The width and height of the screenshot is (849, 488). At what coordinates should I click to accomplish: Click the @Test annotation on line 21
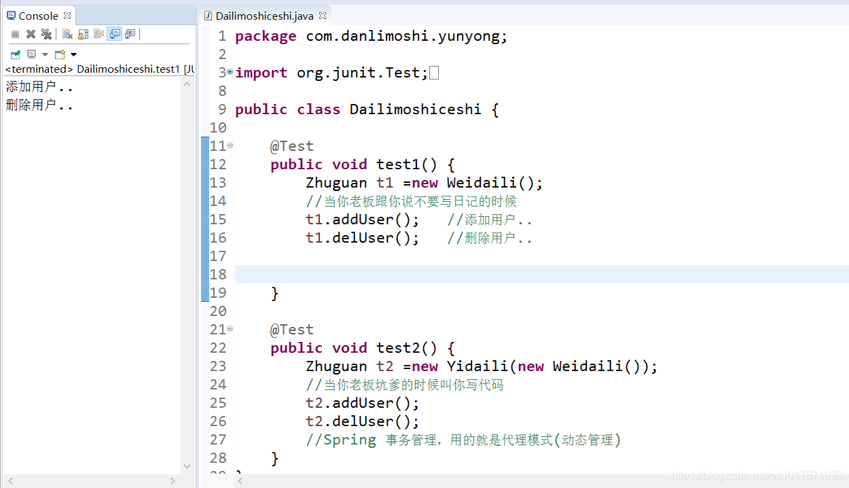tap(292, 330)
